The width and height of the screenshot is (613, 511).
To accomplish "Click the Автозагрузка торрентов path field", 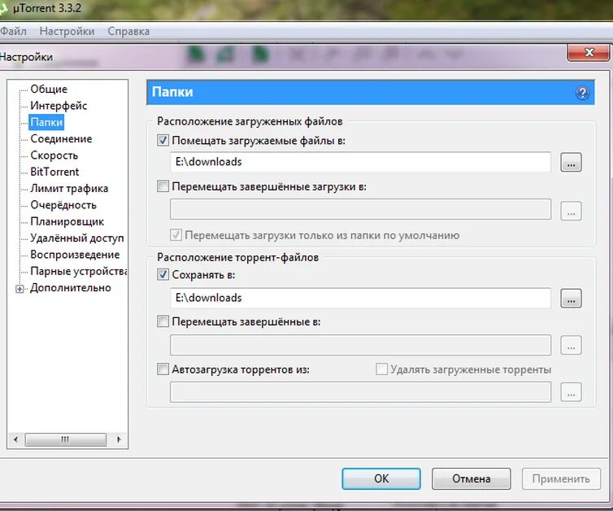I will click(360, 391).
